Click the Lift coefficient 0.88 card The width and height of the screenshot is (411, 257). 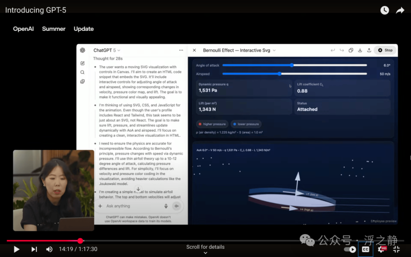click(342, 88)
